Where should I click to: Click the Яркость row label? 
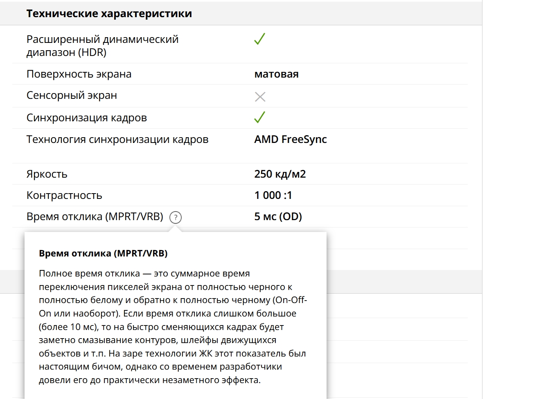pyautogui.click(x=47, y=174)
